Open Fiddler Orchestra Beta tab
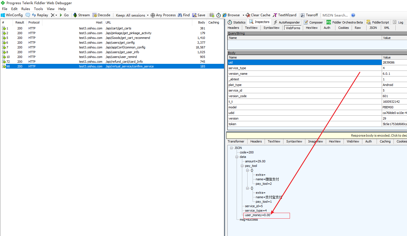 coord(345,22)
